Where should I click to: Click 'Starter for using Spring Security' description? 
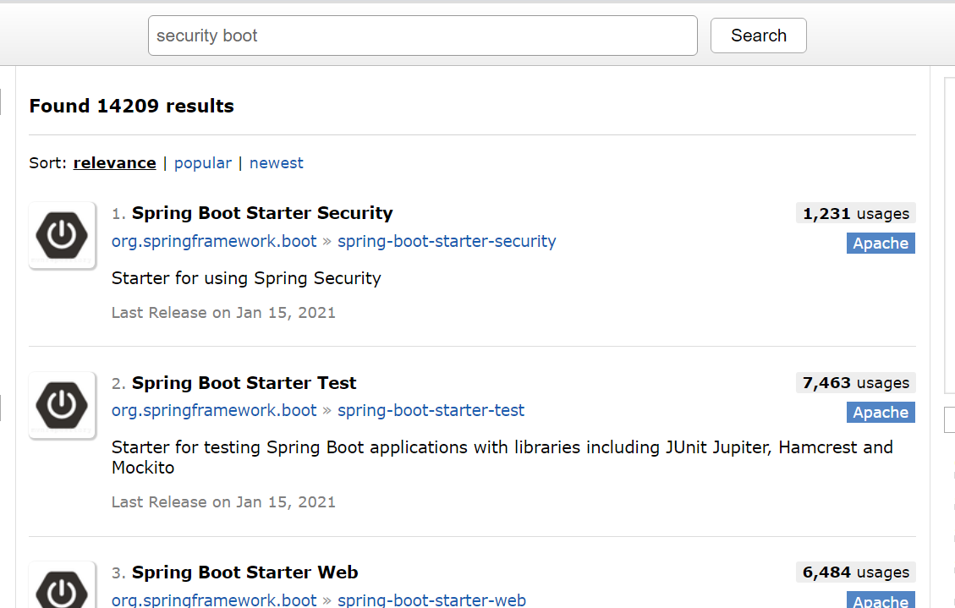pyautogui.click(x=246, y=278)
